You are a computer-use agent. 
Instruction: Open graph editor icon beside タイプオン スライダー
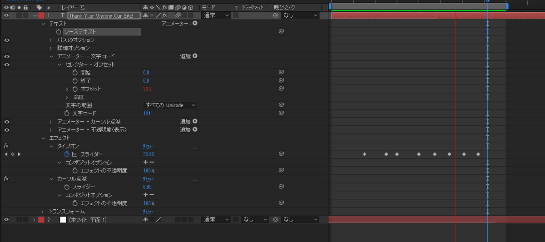click(74, 154)
